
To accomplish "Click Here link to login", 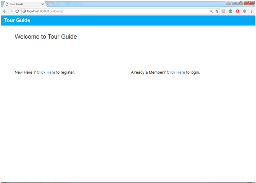I will click(176, 72).
